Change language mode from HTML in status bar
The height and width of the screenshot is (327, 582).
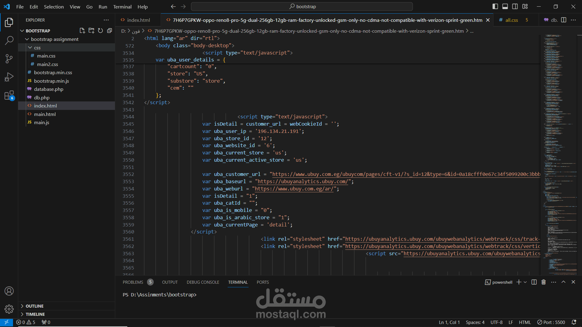(525, 322)
